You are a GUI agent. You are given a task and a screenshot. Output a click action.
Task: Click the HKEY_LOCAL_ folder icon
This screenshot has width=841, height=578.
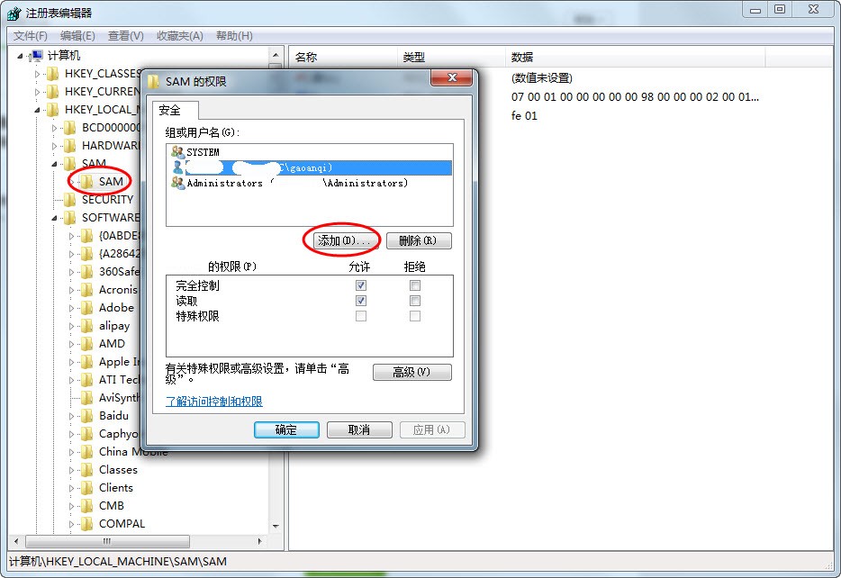click(x=52, y=109)
